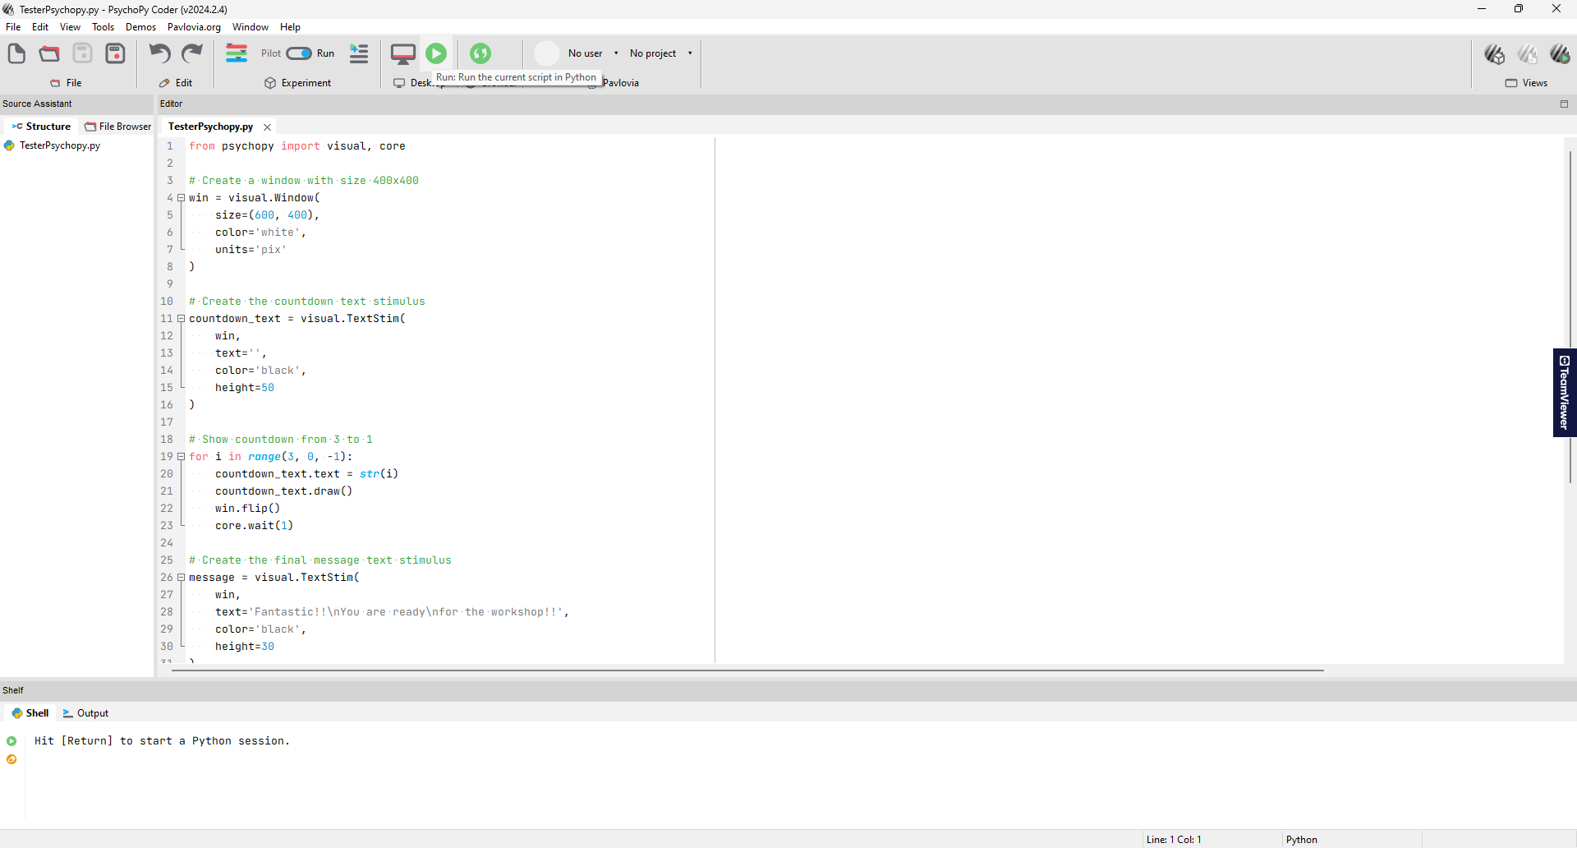Open the Runner view icon
Viewport: 1577px width, 848px height.
pyautogui.click(x=1560, y=54)
